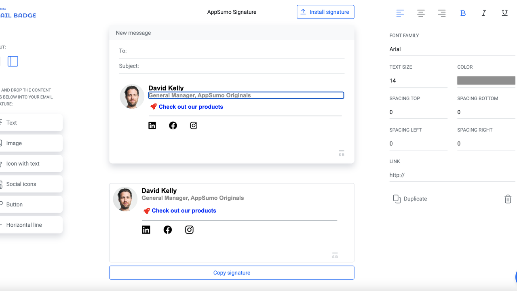This screenshot has width=517, height=291.
Task: Toggle underline formatting
Action: point(504,13)
